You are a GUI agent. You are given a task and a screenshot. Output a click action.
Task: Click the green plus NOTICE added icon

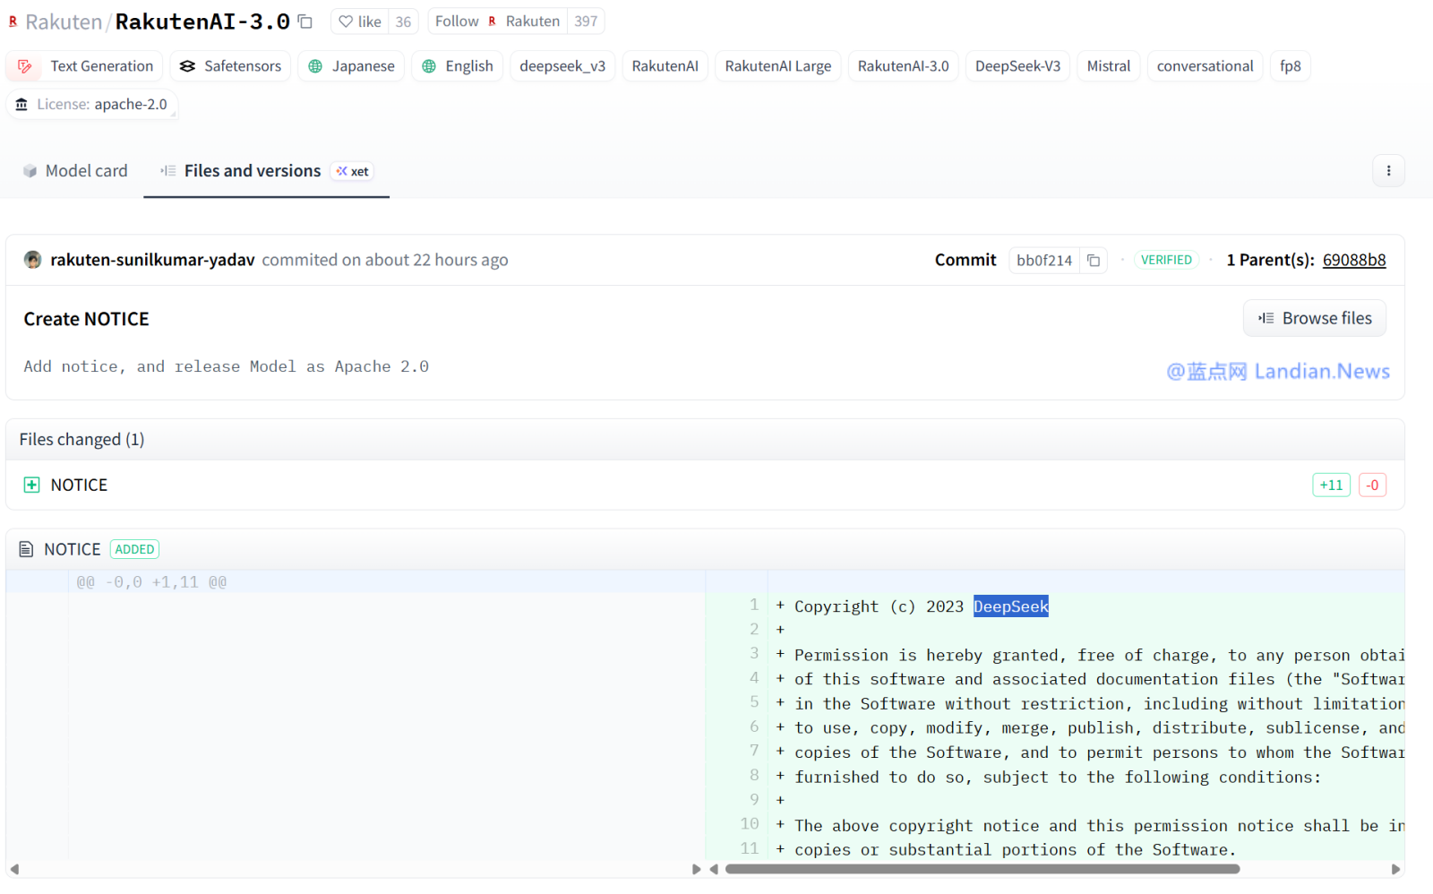[x=31, y=485]
